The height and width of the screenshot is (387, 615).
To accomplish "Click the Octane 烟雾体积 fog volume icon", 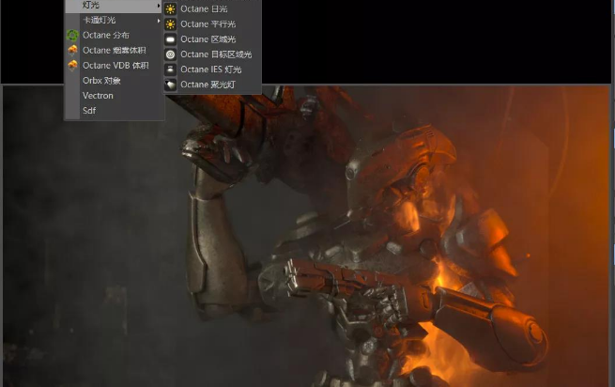I will click(x=72, y=50).
